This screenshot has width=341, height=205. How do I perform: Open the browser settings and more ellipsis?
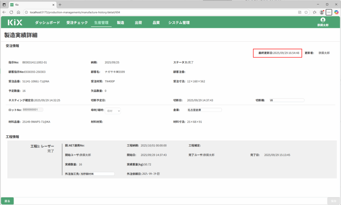(329, 12)
